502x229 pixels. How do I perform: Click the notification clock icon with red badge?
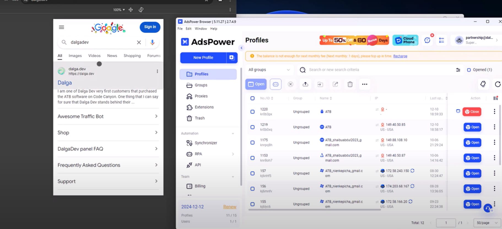click(x=427, y=40)
